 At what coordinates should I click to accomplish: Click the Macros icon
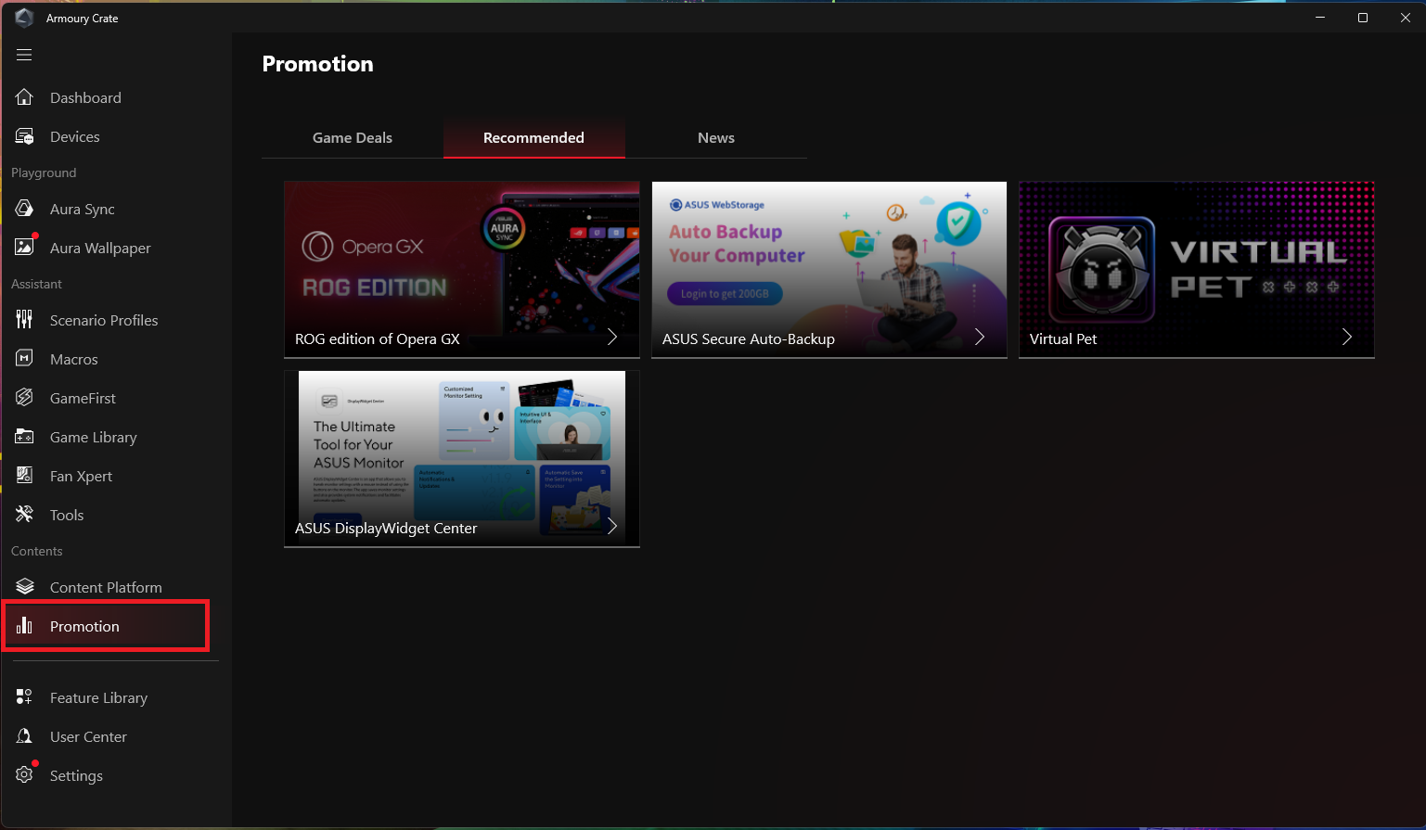click(25, 359)
